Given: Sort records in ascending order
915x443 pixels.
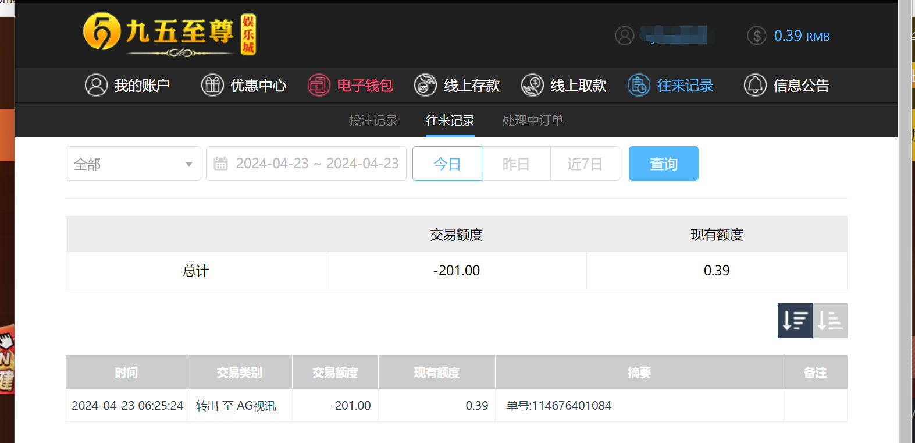Looking at the screenshot, I should click(x=830, y=321).
